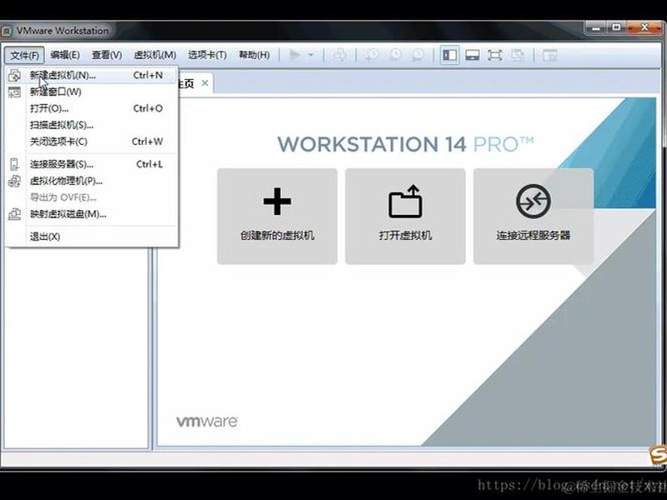This screenshot has width=667, height=500.
Task: Click the virtualize physical machine icon
Action: click(14, 181)
